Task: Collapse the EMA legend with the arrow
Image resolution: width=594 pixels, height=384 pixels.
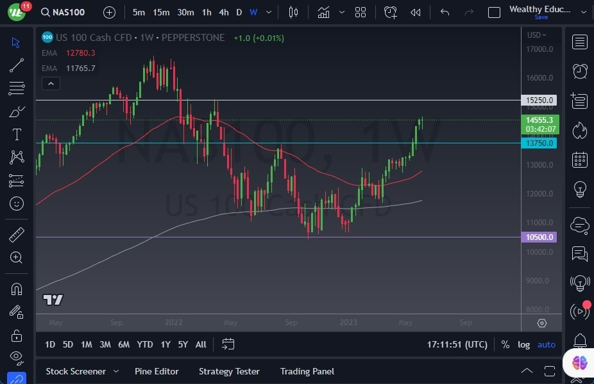Action: click(x=51, y=83)
